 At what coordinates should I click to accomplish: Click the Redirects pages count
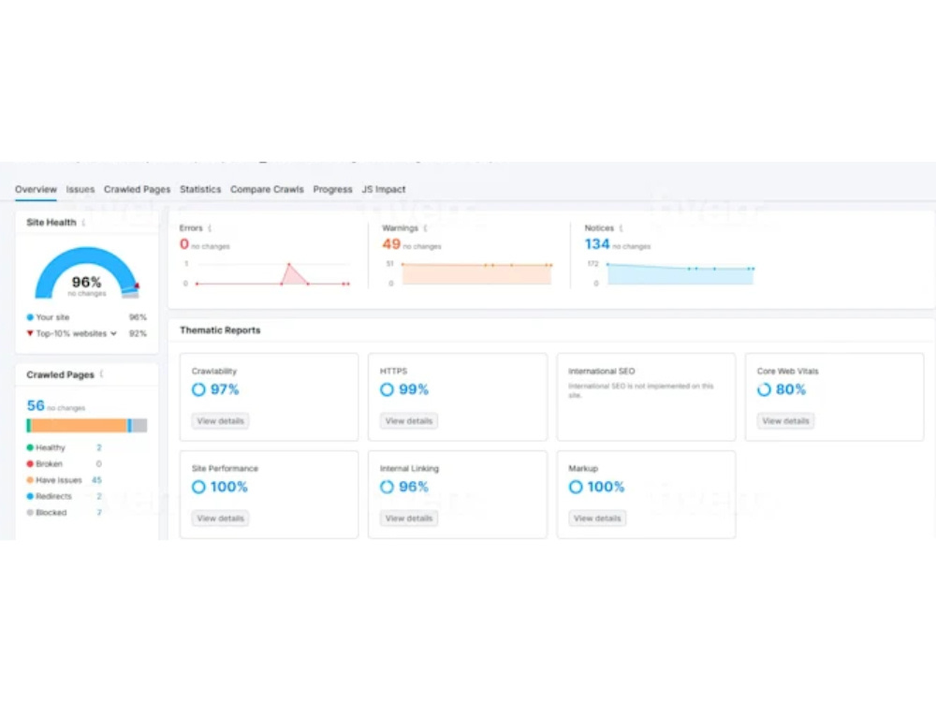point(99,496)
